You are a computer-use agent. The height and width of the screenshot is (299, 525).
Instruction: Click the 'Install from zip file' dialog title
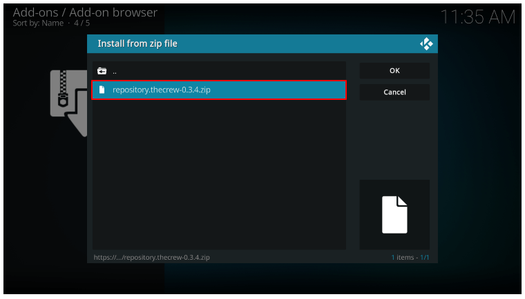(137, 43)
